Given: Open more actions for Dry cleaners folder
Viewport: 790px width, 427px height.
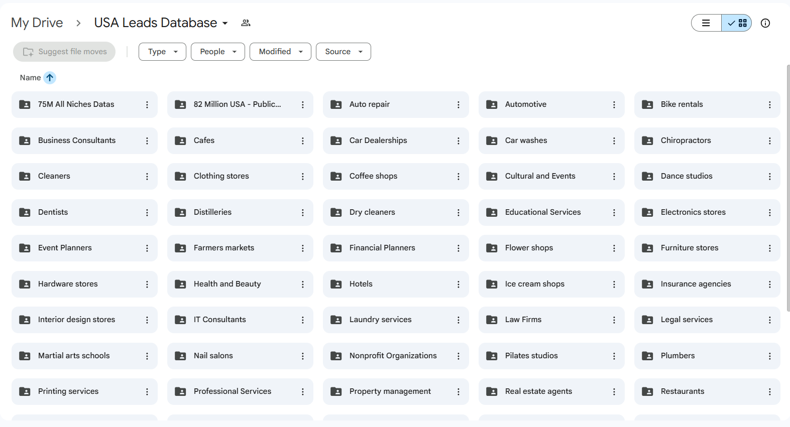Looking at the screenshot, I should click(x=459, y=213).
